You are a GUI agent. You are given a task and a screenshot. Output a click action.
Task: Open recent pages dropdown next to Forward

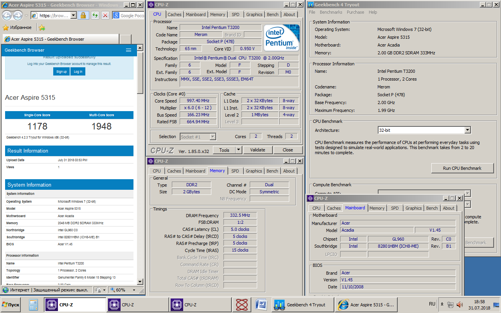(27, 16)
